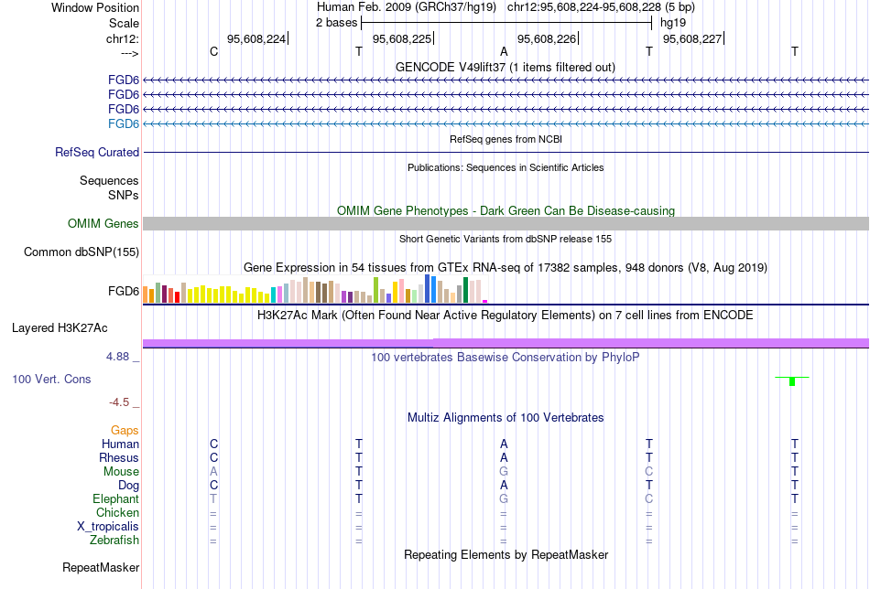Click the bright blue GTEx expression bar
This screenshot has width=870, height=589.
click(x=433, y=289)
